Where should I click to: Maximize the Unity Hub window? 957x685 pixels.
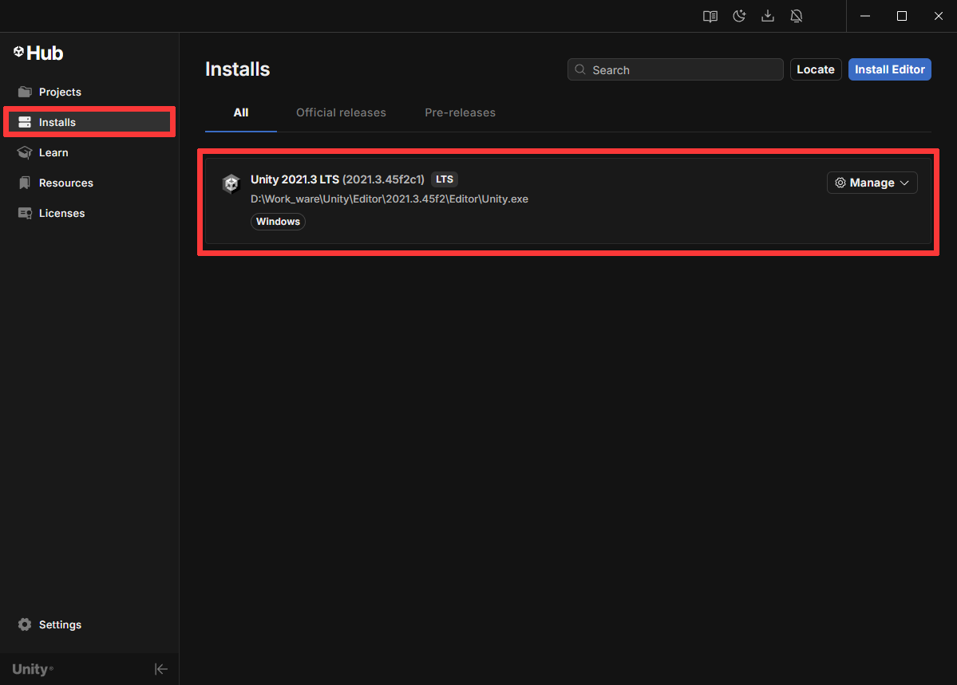tap(901, 16)
